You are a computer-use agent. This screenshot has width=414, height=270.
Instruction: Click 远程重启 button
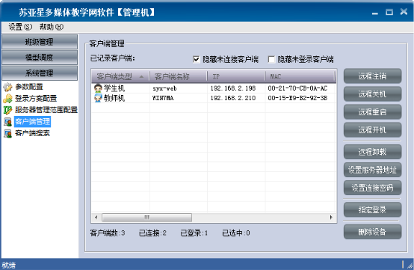[x=372, y=112]
